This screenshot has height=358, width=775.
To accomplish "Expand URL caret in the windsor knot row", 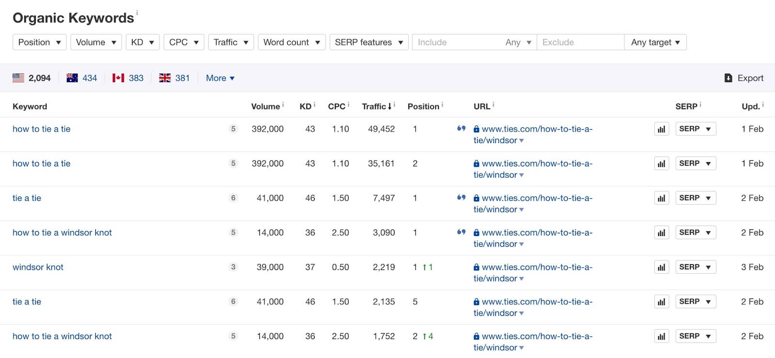I will (522, 279).
